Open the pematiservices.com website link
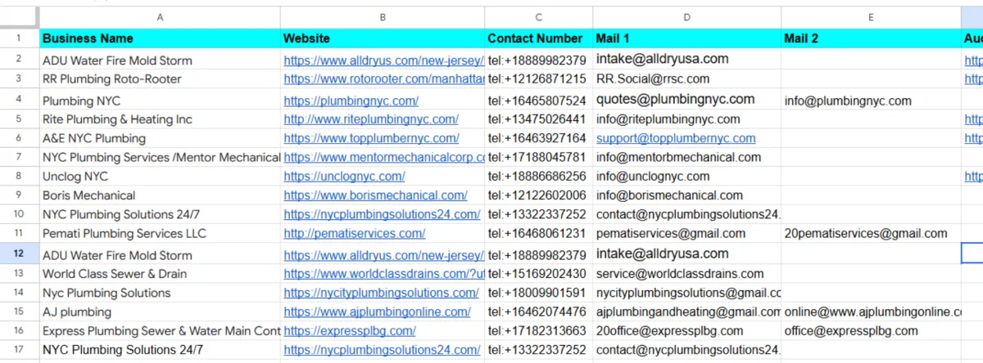 tap(355, 233)
